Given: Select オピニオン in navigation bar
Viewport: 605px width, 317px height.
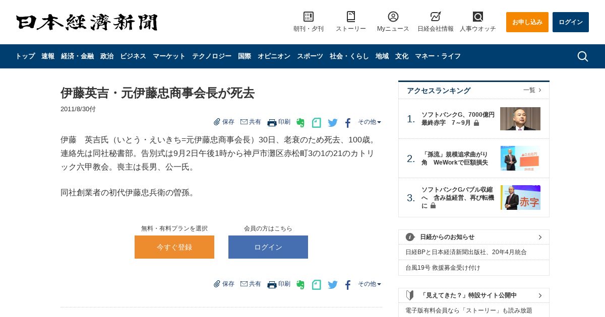Looking at the screenshot, I should click(274, 56).
